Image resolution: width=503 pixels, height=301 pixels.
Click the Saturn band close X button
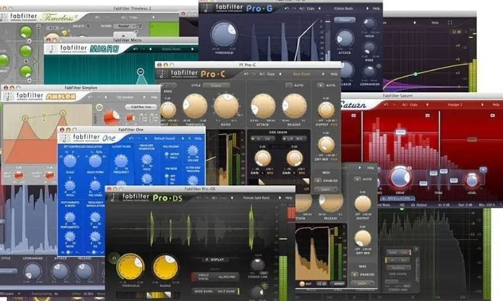click(x=483, y=169)
